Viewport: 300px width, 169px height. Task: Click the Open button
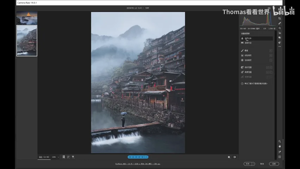(x=248, y=164)
